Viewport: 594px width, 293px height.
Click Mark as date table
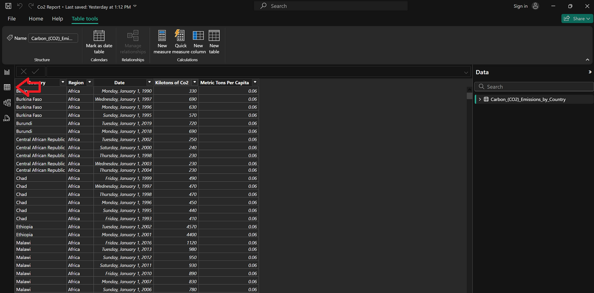[99, 42]
